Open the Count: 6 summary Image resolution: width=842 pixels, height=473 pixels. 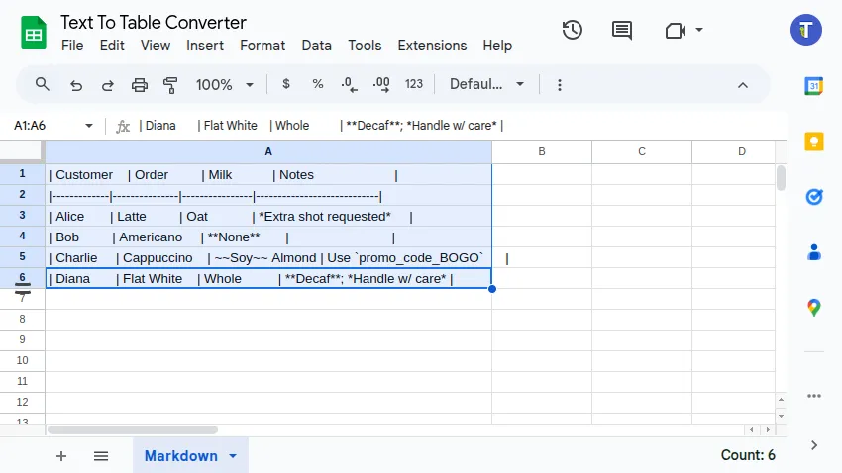click(x=748, y=455)
